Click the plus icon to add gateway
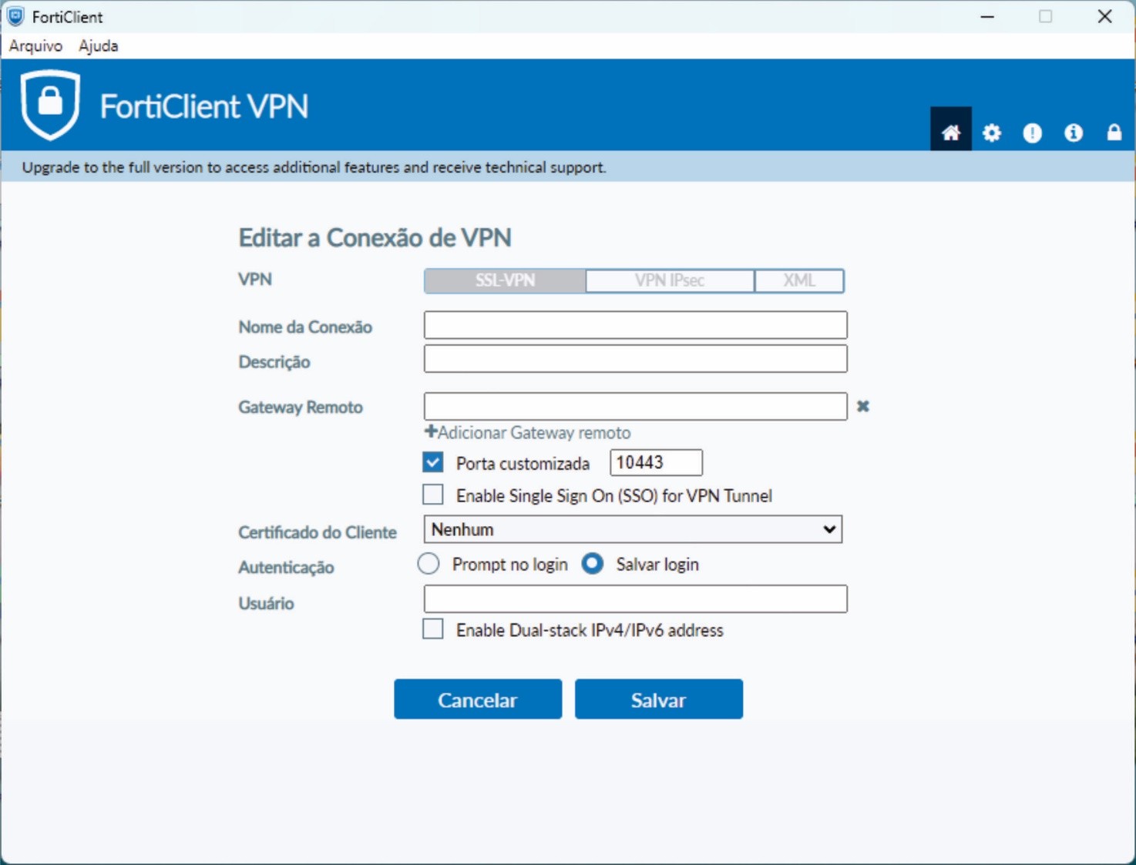The height and width of the screenshot is (865, 1136). coord(431,432)
